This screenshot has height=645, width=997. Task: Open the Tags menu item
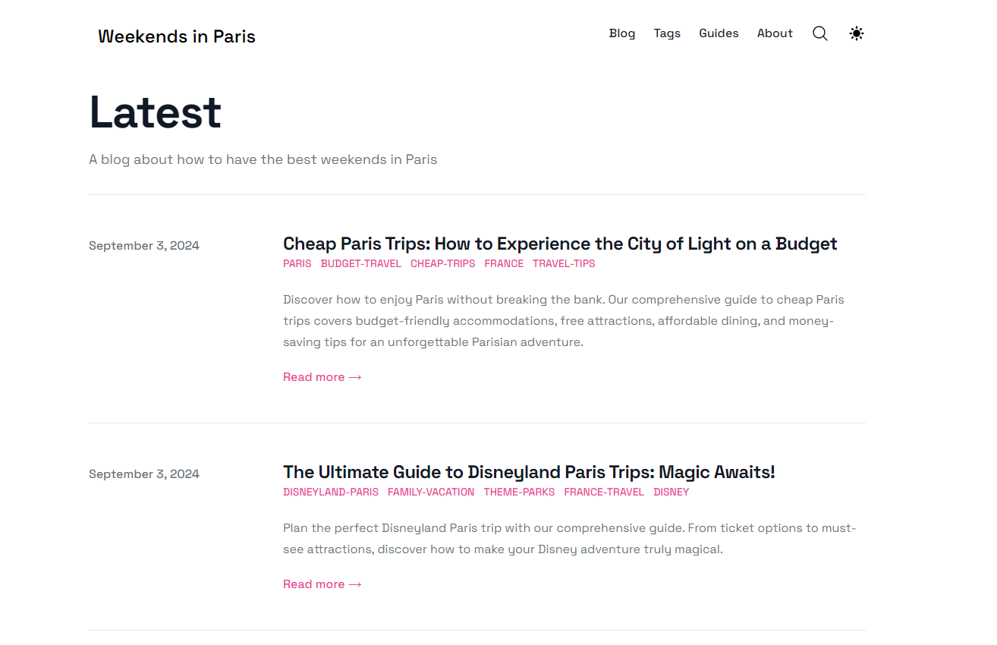tap(667, 33)
